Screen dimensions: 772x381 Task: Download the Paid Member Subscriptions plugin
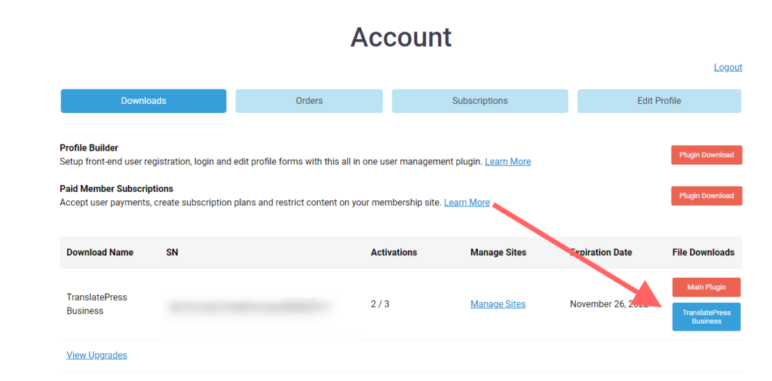pos(706,196)
